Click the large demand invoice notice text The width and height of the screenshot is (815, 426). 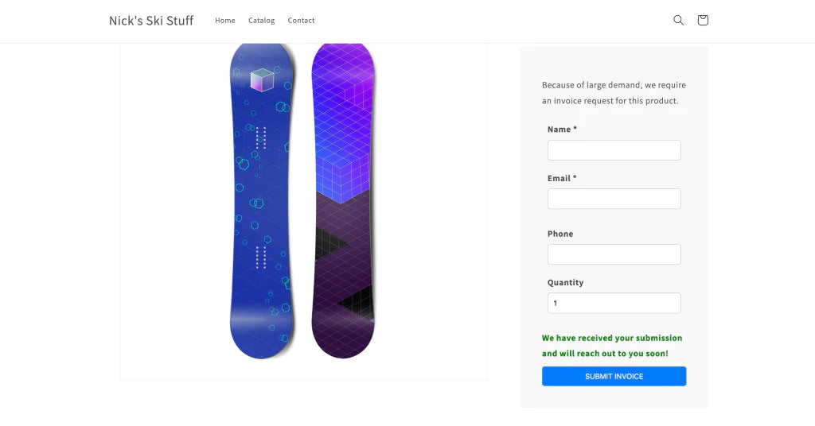tap(614, 93)
